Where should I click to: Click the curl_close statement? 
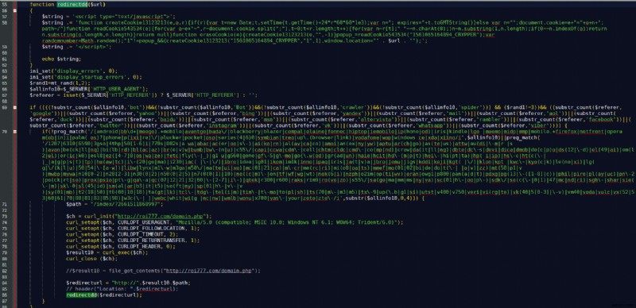(91, 259)
